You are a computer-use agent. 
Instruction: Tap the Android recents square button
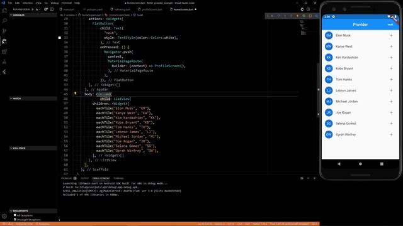pyautogui.click(x=382, y=164)
